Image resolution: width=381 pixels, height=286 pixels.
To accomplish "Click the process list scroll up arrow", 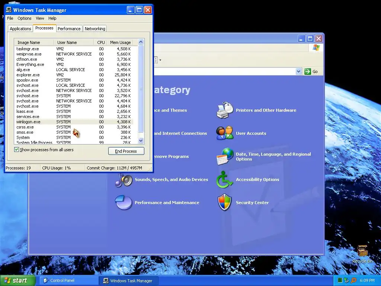I will 141,42.
